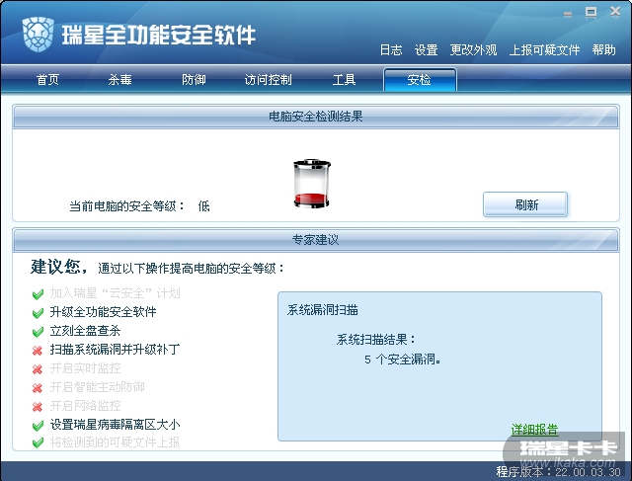This screenshot has width=632, height=481.
Task: Click the 电脑安全检测结果 section header
Action: coord(316,117)
